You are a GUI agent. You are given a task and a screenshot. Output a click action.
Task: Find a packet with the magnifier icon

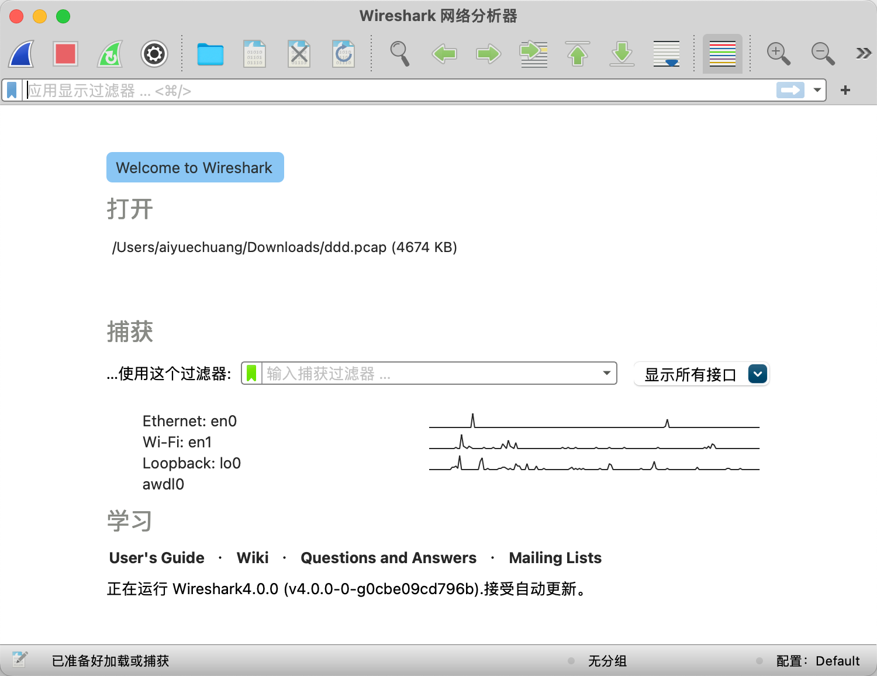(x=400, y=54)
